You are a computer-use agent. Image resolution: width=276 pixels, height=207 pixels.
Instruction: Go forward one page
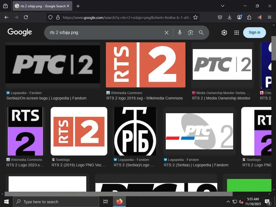16,17
